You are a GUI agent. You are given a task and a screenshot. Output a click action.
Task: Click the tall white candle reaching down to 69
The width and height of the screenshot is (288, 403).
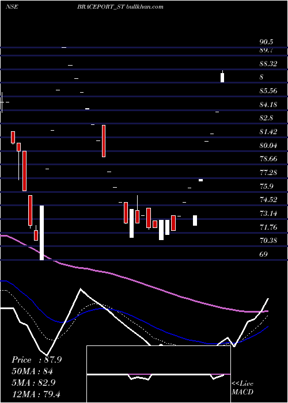(41, 233)
